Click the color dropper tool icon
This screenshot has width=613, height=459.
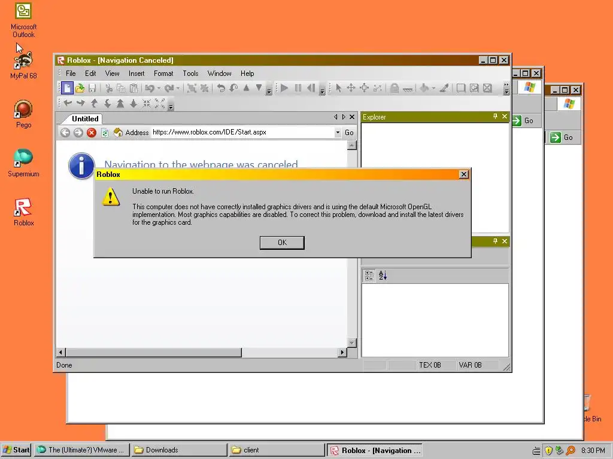444,88
